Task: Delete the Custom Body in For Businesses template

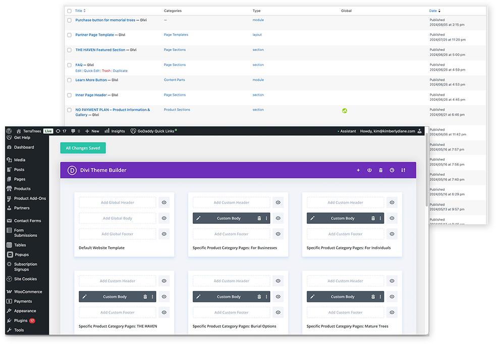Action: pos(258,218)
